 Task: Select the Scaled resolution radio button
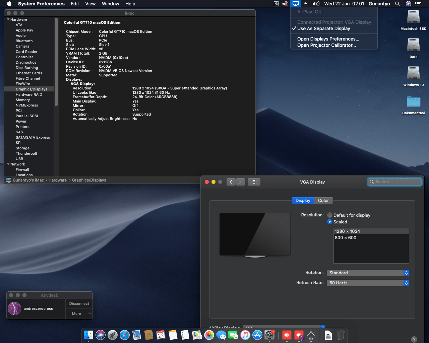[x=330, y=222]
